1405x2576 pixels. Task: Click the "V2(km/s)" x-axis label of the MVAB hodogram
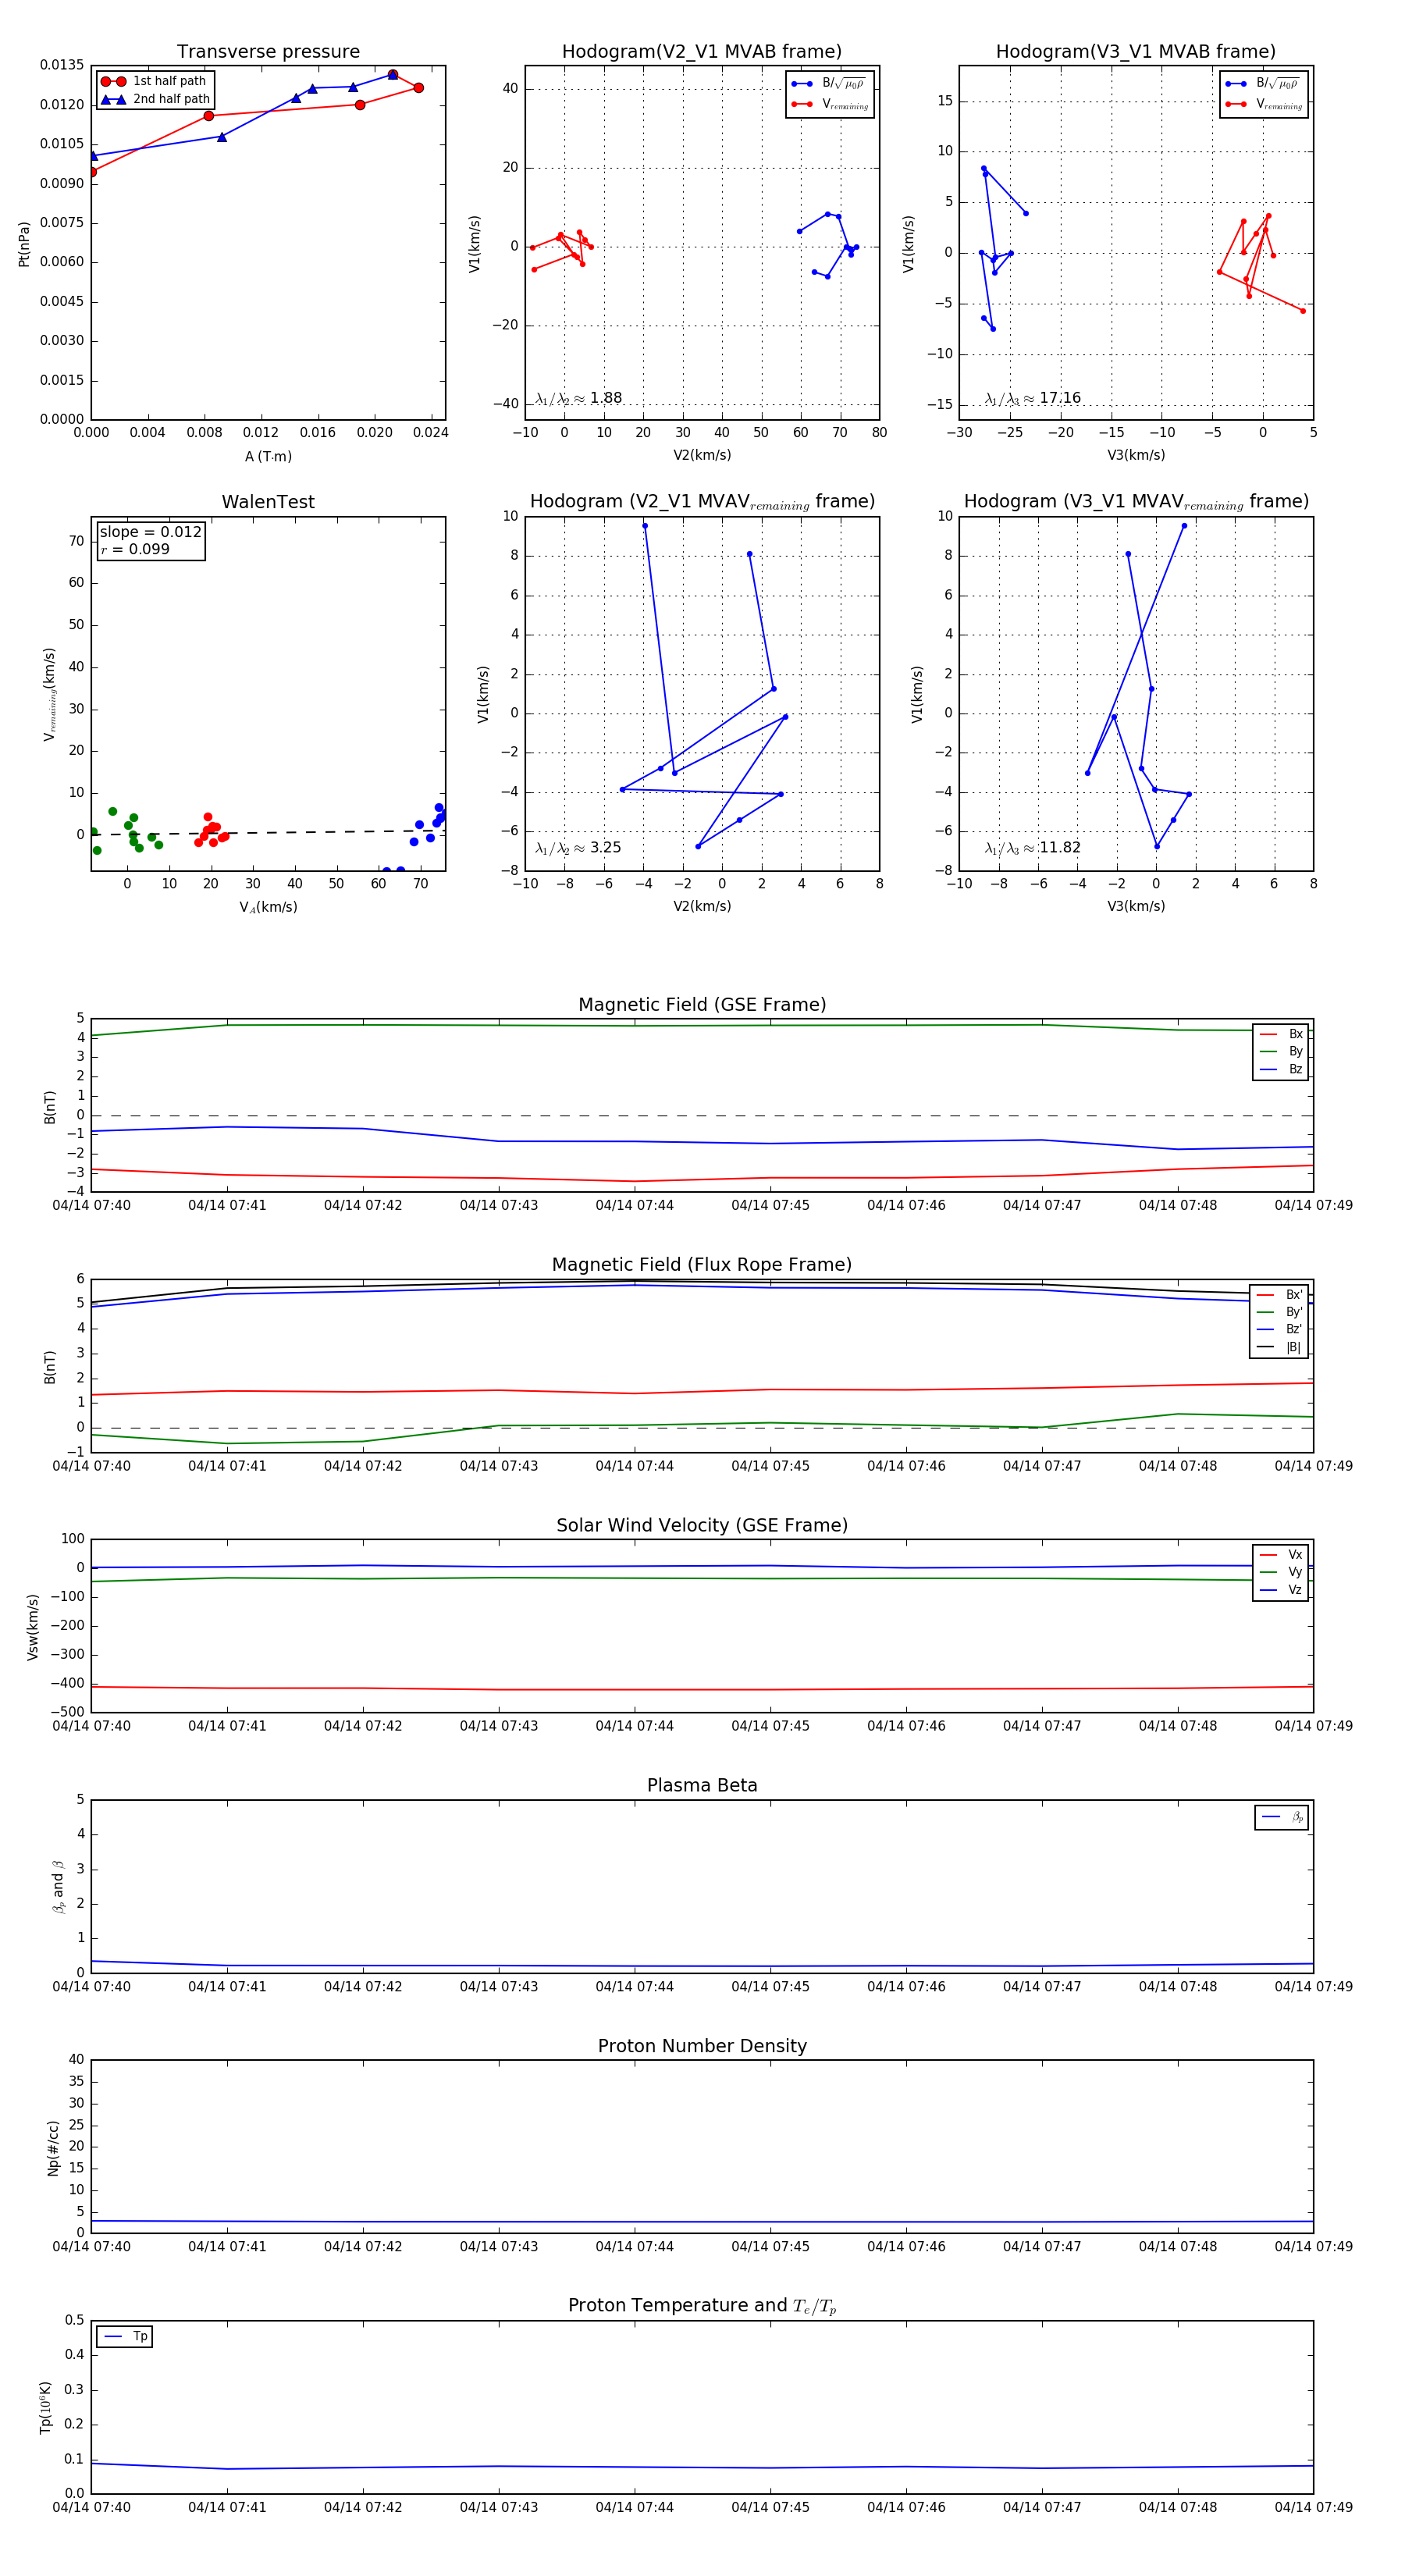(x=702, y=456)
